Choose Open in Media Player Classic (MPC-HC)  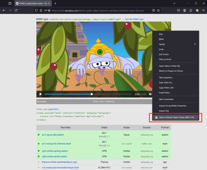pyautogui.click(x=176, y=117)
